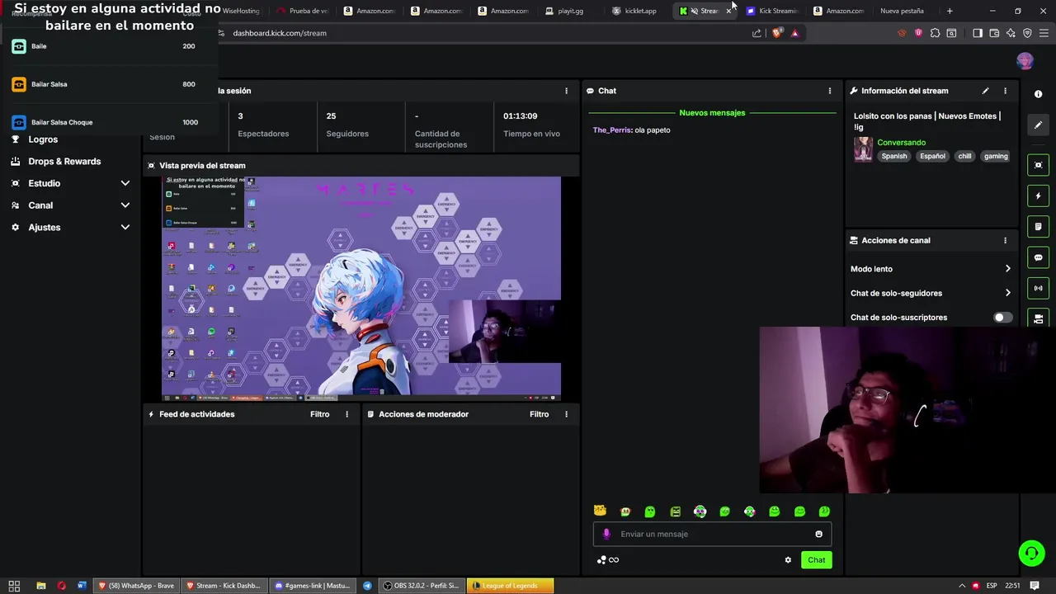This screenshot has width=1056, height=594.
Task: Open Modo lento options arrow
Action: pyautogui.click(x=1007, y=269)
